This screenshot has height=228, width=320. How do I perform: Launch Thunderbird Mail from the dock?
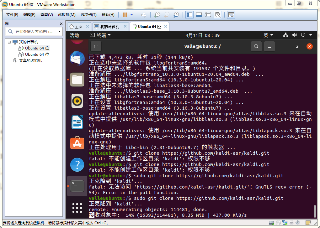click(77, 58)
